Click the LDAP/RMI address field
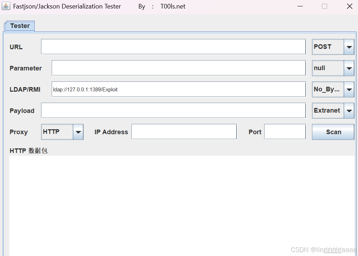358x256 pixels. tap(178, 89)
